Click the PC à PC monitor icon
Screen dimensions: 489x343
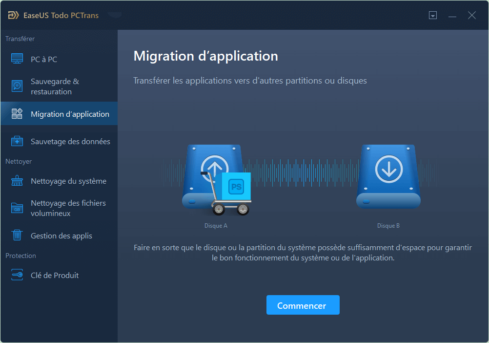(x=17, y=59)
